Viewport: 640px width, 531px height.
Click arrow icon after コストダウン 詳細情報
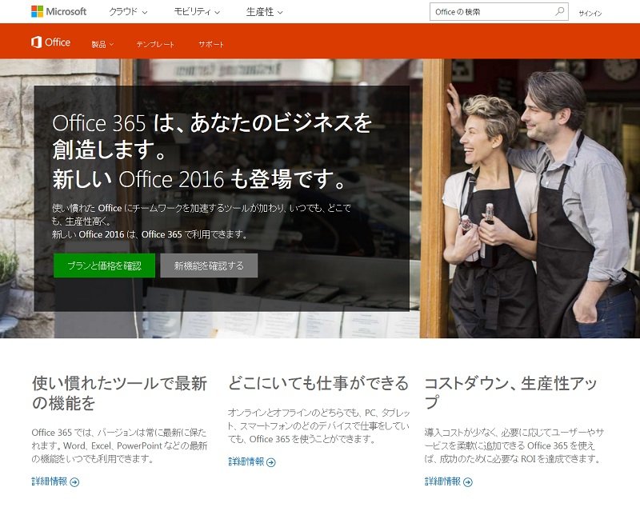pos(468,482)
